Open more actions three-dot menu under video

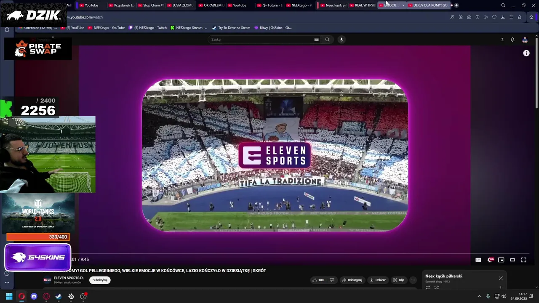point(413,280)
